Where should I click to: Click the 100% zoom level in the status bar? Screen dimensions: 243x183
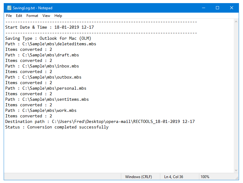tap(205, 177)
